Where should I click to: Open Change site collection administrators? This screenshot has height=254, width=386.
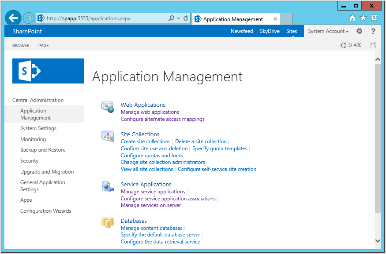tap(163, 162)
